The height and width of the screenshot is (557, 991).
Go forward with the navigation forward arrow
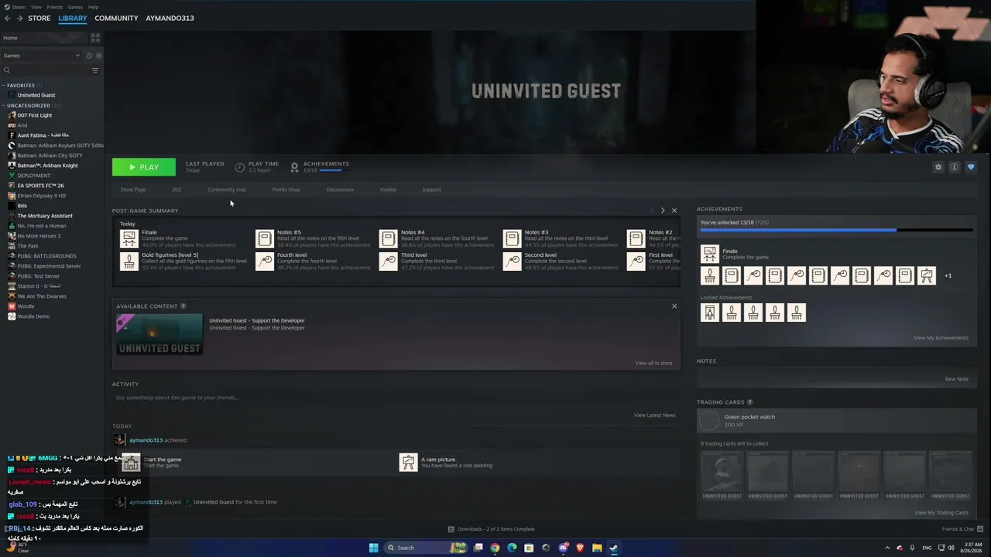[19, 18]
